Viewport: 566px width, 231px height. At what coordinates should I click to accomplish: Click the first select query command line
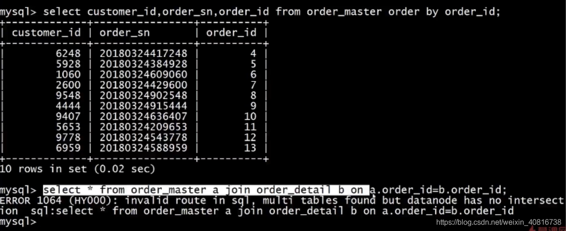(250, 12)
